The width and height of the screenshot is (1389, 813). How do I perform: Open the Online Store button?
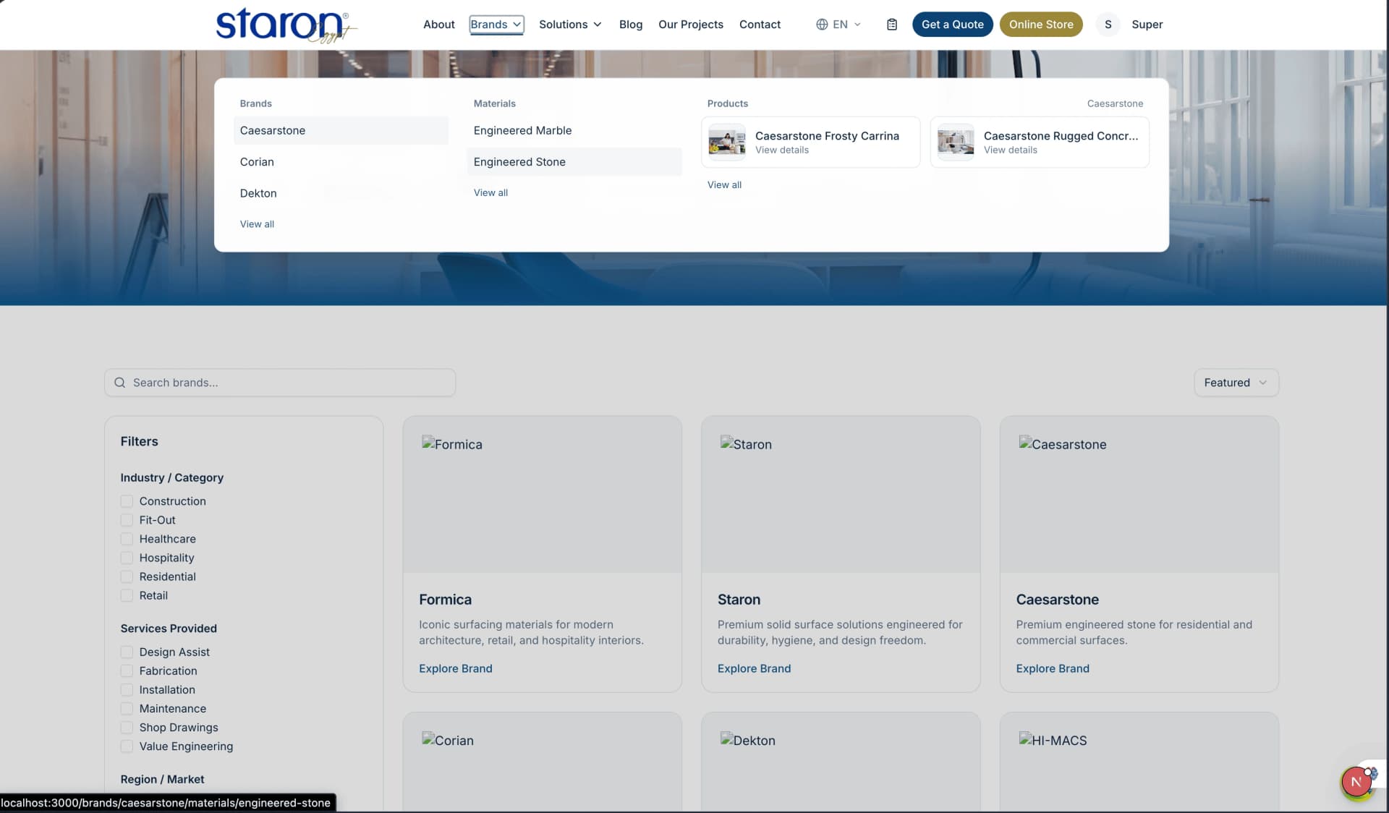click(1041, 25)
